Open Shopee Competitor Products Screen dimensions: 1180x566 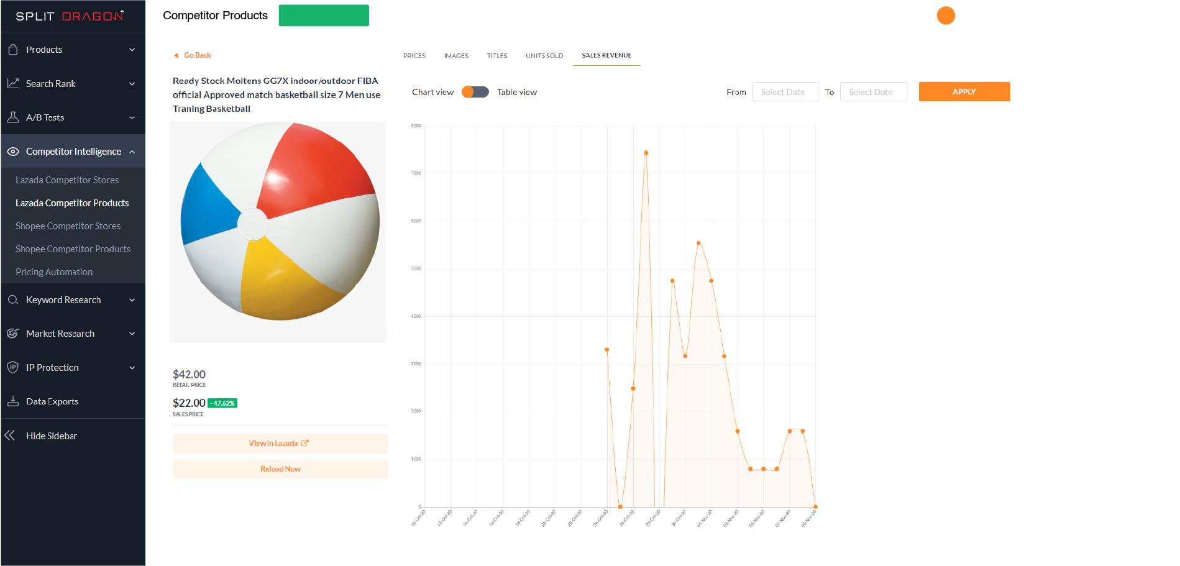coord(73,249)
